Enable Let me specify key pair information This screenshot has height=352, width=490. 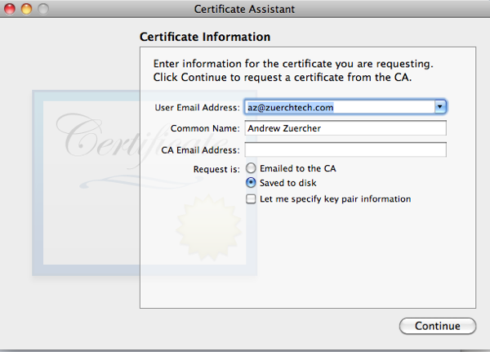pos(251,198)
